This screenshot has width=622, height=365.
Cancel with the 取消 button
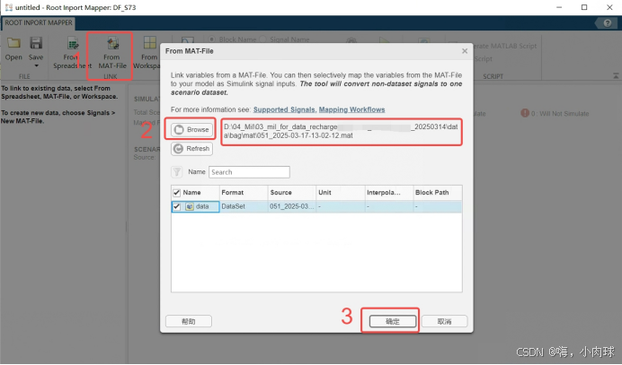(x=444, y=321)
